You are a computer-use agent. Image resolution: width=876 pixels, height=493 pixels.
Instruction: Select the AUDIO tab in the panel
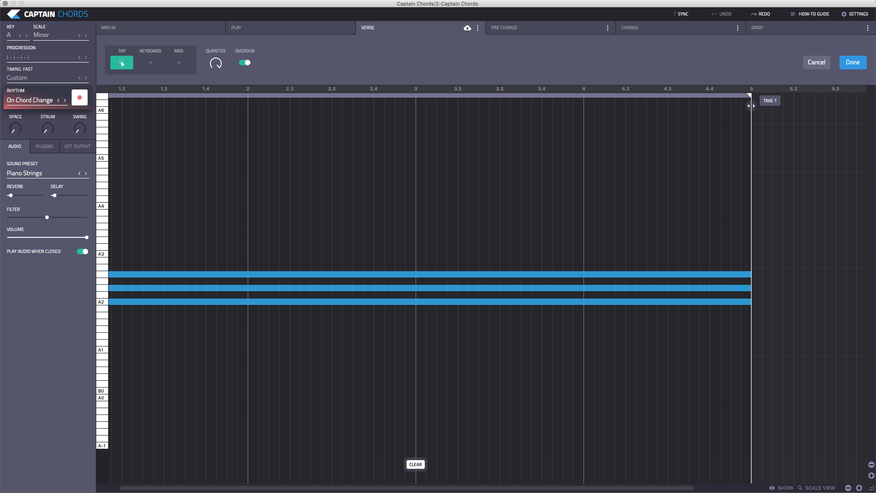(x=15, y=146)
